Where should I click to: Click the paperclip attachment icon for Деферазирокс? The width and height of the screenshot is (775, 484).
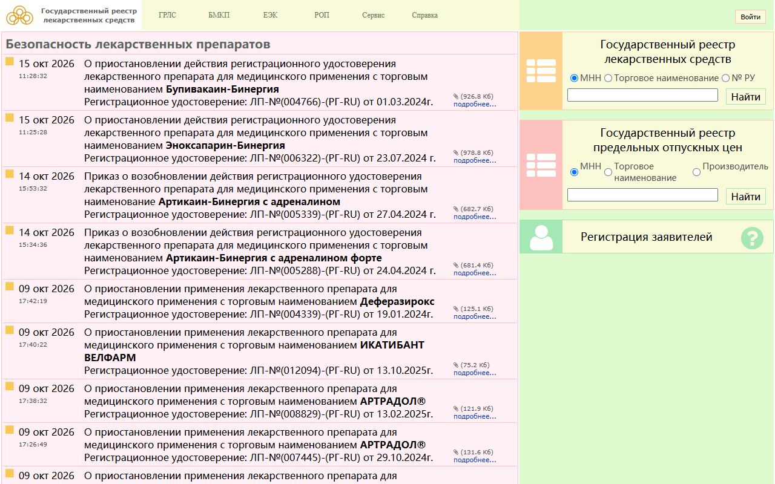(456, 309)
